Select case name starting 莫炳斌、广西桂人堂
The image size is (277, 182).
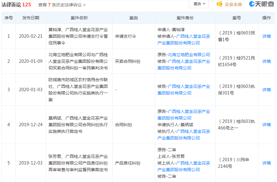click(x=78, y=125)
